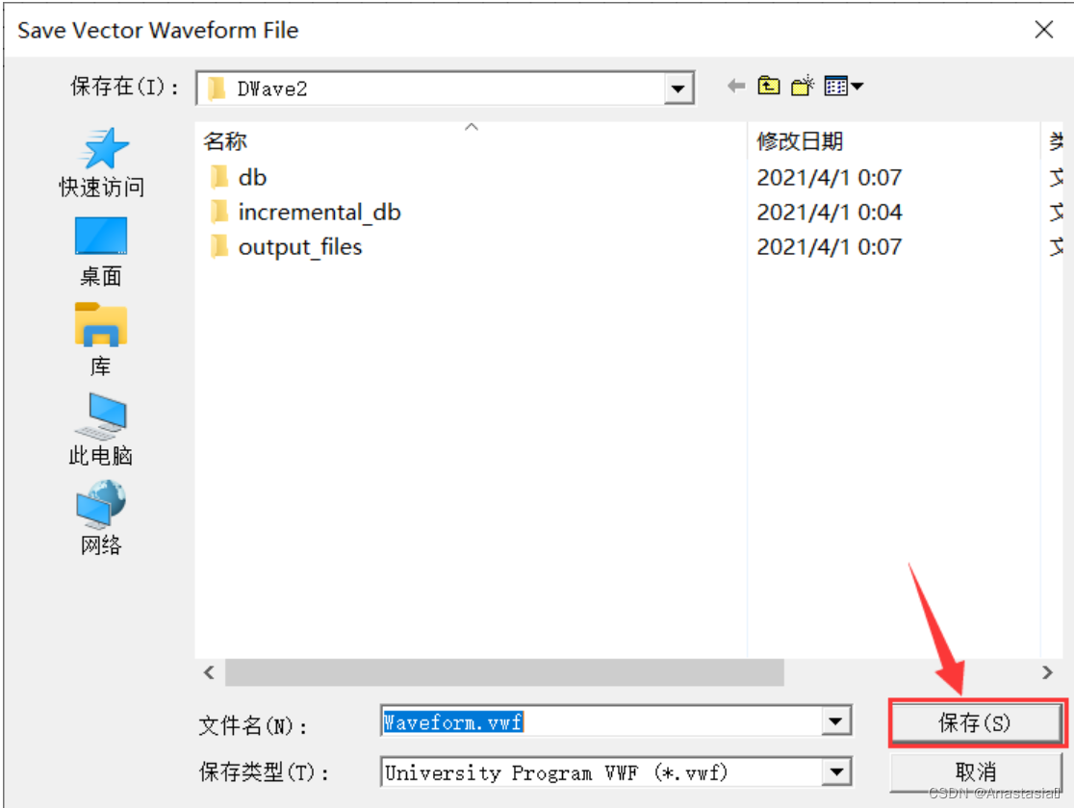1074x808 pixels.
Task: Click the Save (保存) button
Action: pos(976,722)
